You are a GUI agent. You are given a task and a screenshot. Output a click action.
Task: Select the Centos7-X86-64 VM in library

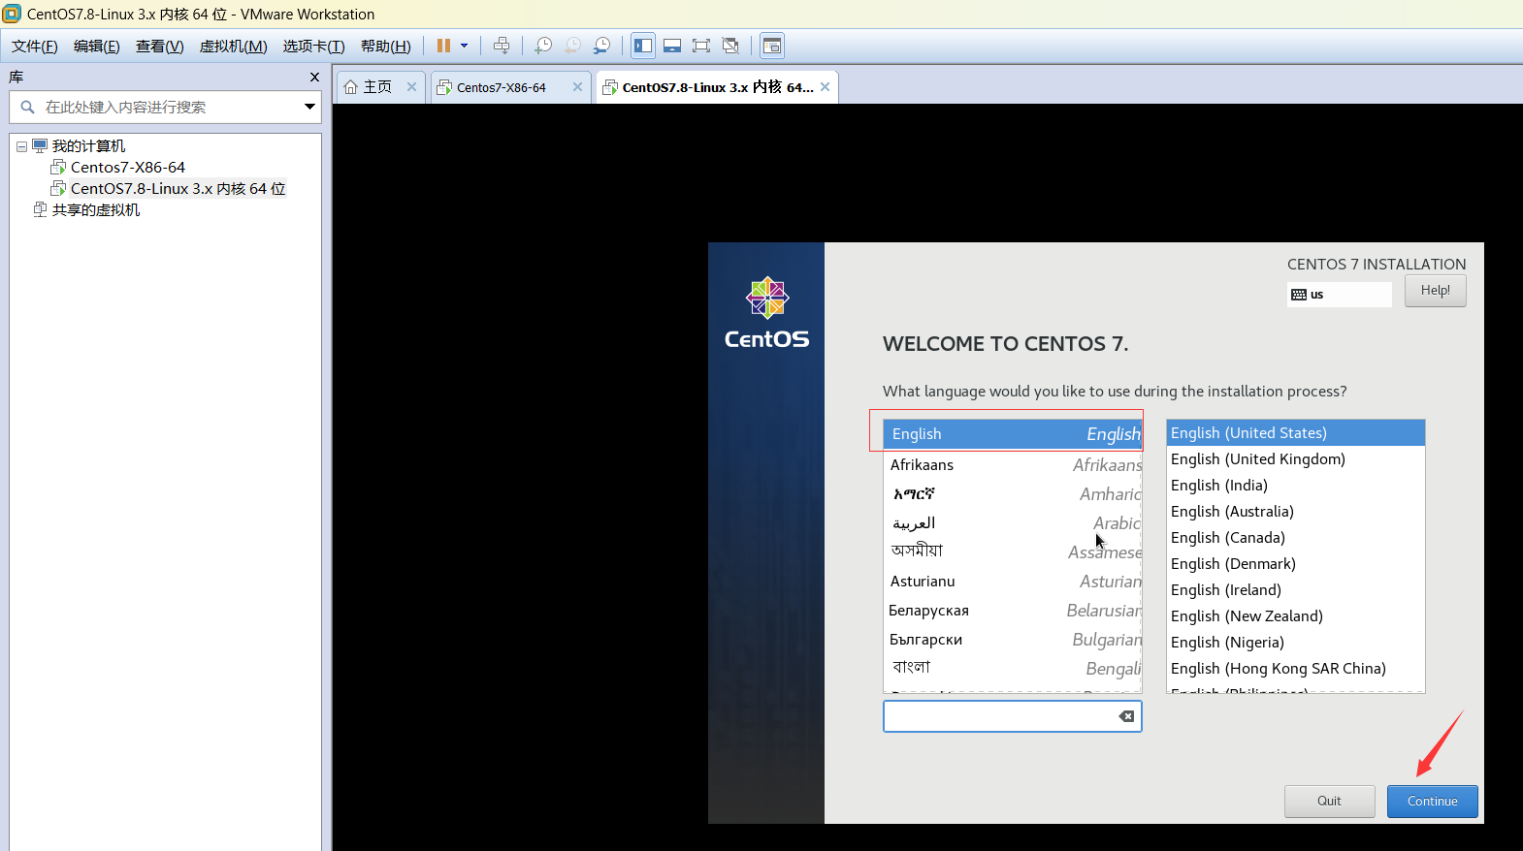tap(127, 168)
